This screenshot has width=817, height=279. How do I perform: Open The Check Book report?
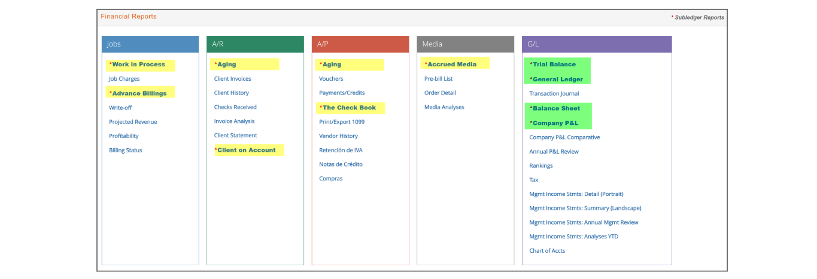pos(349,108)
